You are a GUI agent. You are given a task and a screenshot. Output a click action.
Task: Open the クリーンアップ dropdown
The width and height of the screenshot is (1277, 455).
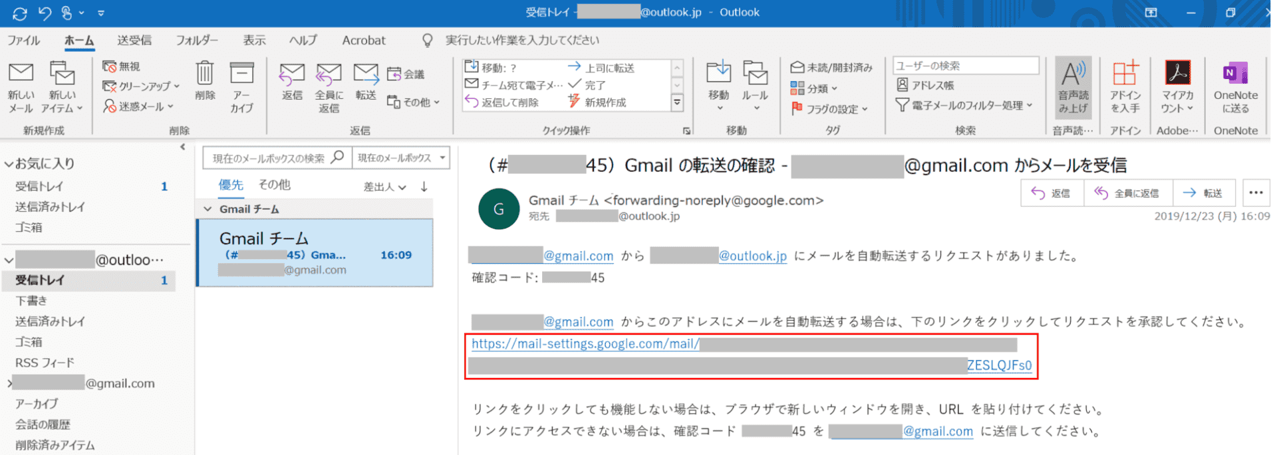141,86
